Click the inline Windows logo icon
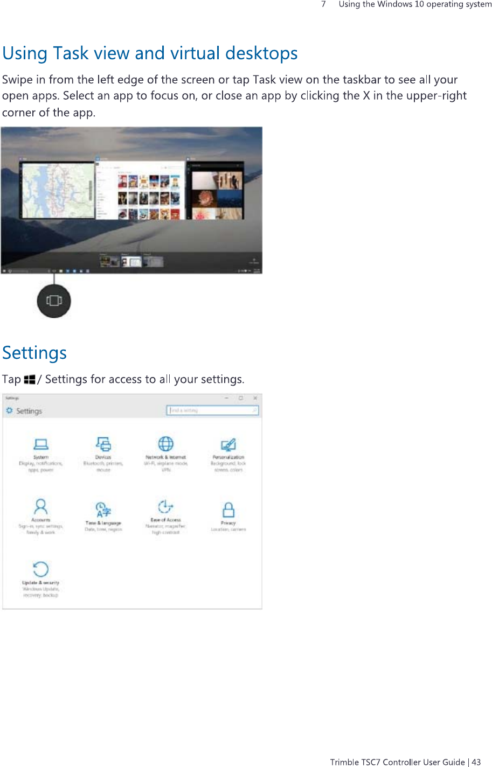The image size is (492, 767). click(x=30, y=379)
